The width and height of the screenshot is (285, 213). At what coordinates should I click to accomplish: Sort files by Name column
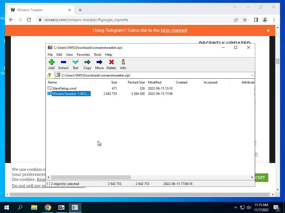[68, 82]
